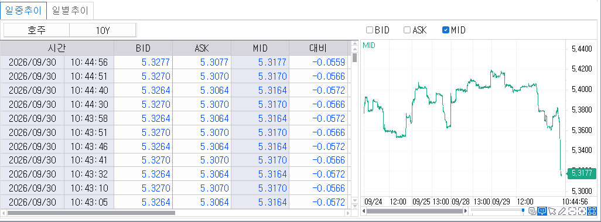Toggle the chart value tooltip icon

point(542,211)
